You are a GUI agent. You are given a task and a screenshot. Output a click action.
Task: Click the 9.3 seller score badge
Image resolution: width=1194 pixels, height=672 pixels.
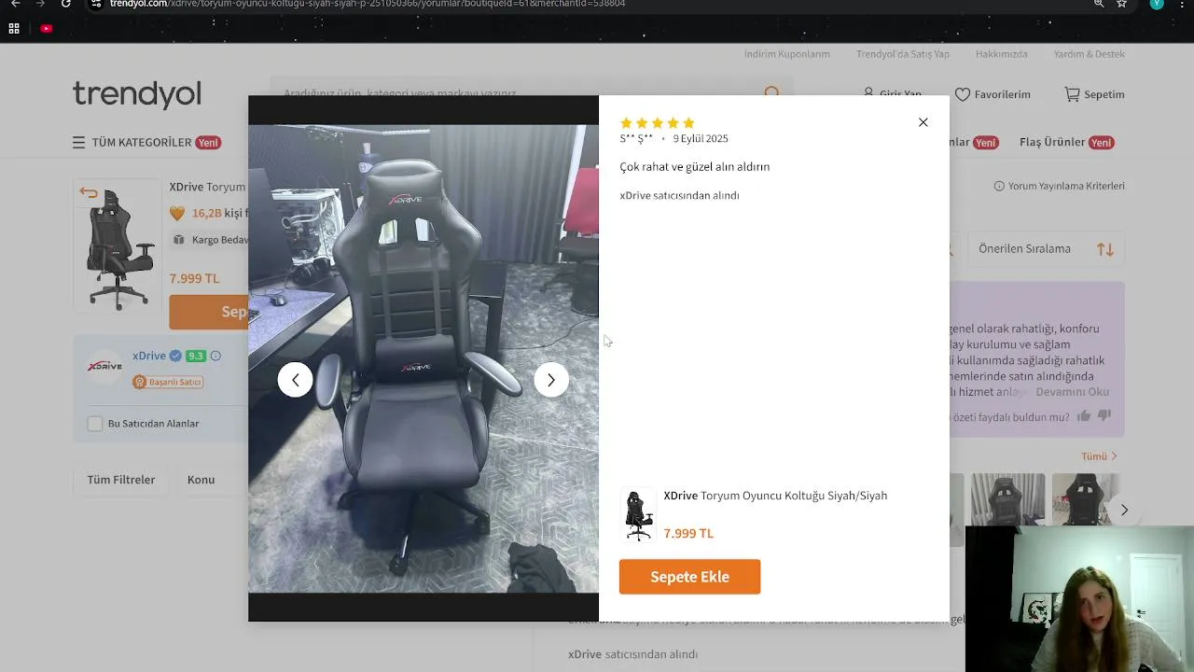(x=195, y=356)
